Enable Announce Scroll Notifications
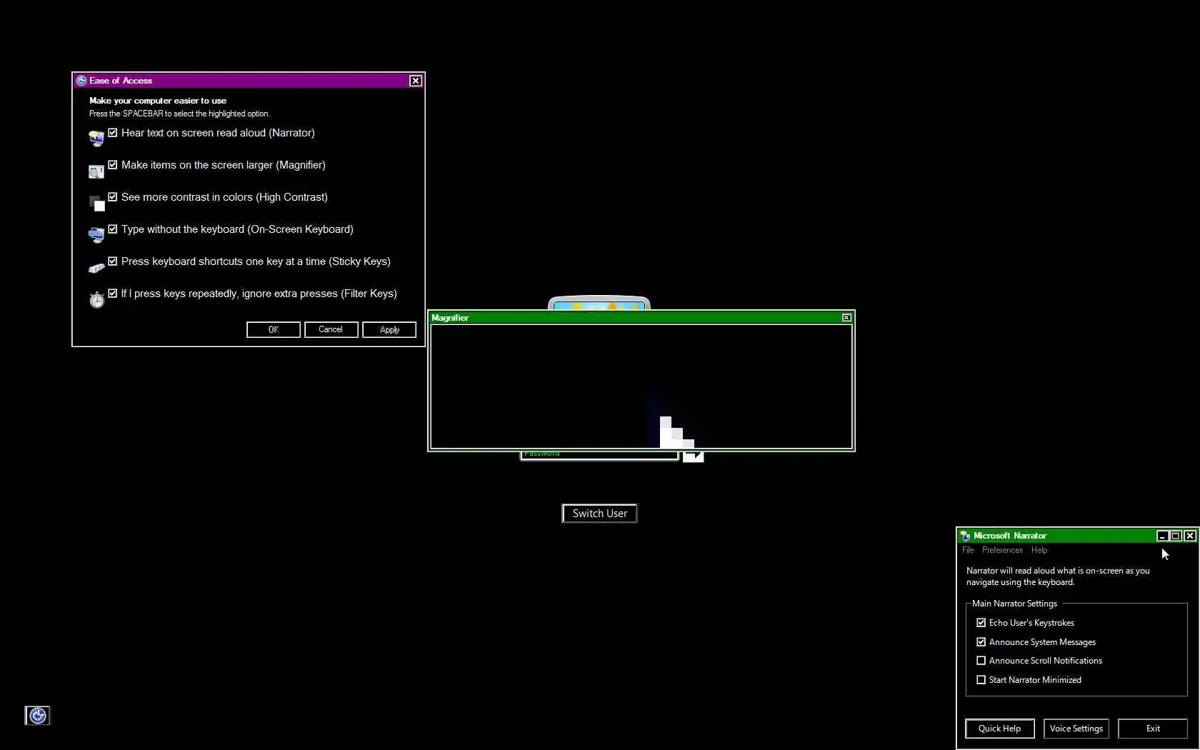 point(981,661)
